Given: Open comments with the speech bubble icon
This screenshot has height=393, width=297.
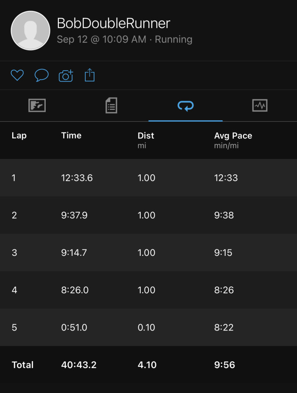Looking at the screenshot, I should [x=41, y=75].
